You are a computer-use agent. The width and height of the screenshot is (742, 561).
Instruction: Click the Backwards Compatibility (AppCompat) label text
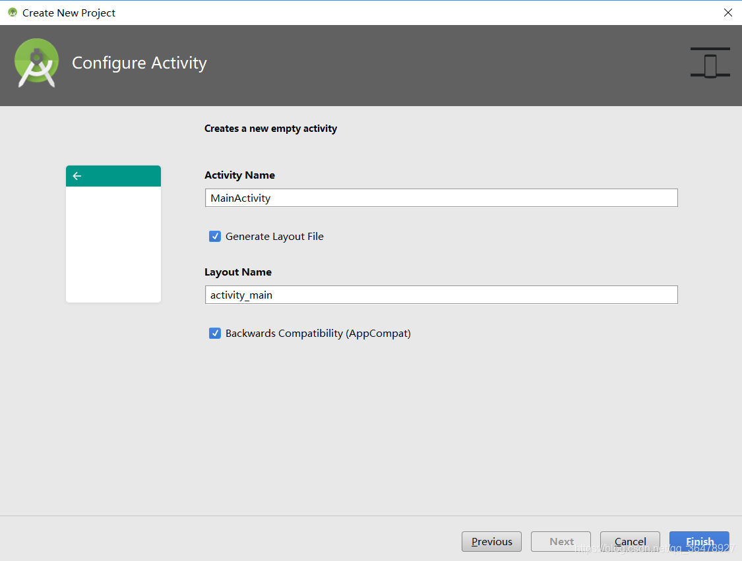coord(318,334)
